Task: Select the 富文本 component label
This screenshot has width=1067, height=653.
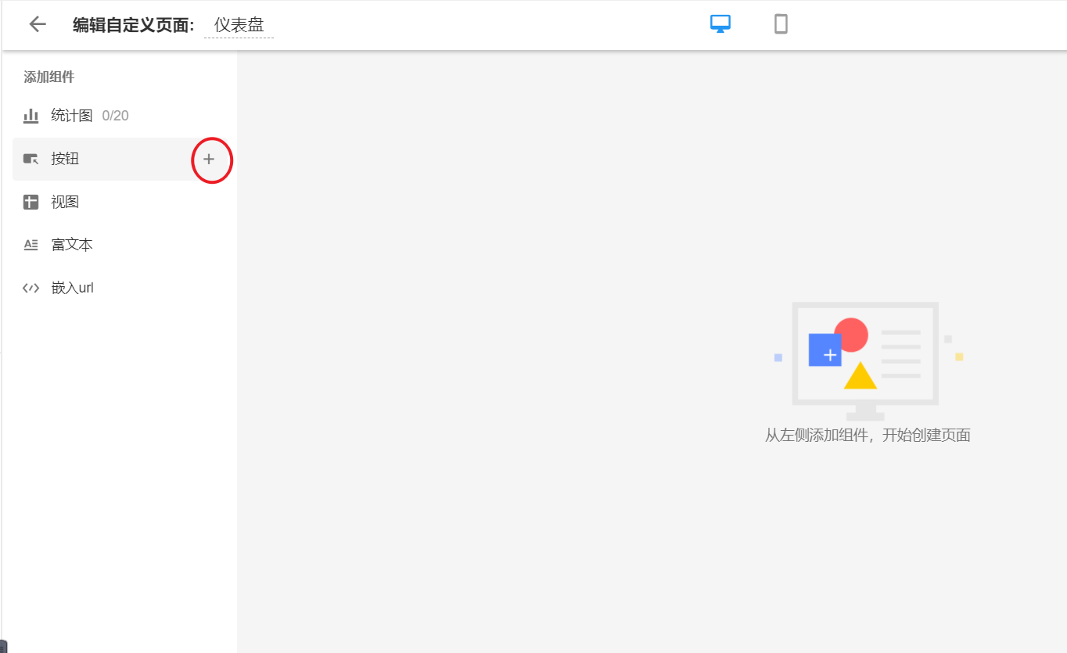Action: click(x=72, y=245)
